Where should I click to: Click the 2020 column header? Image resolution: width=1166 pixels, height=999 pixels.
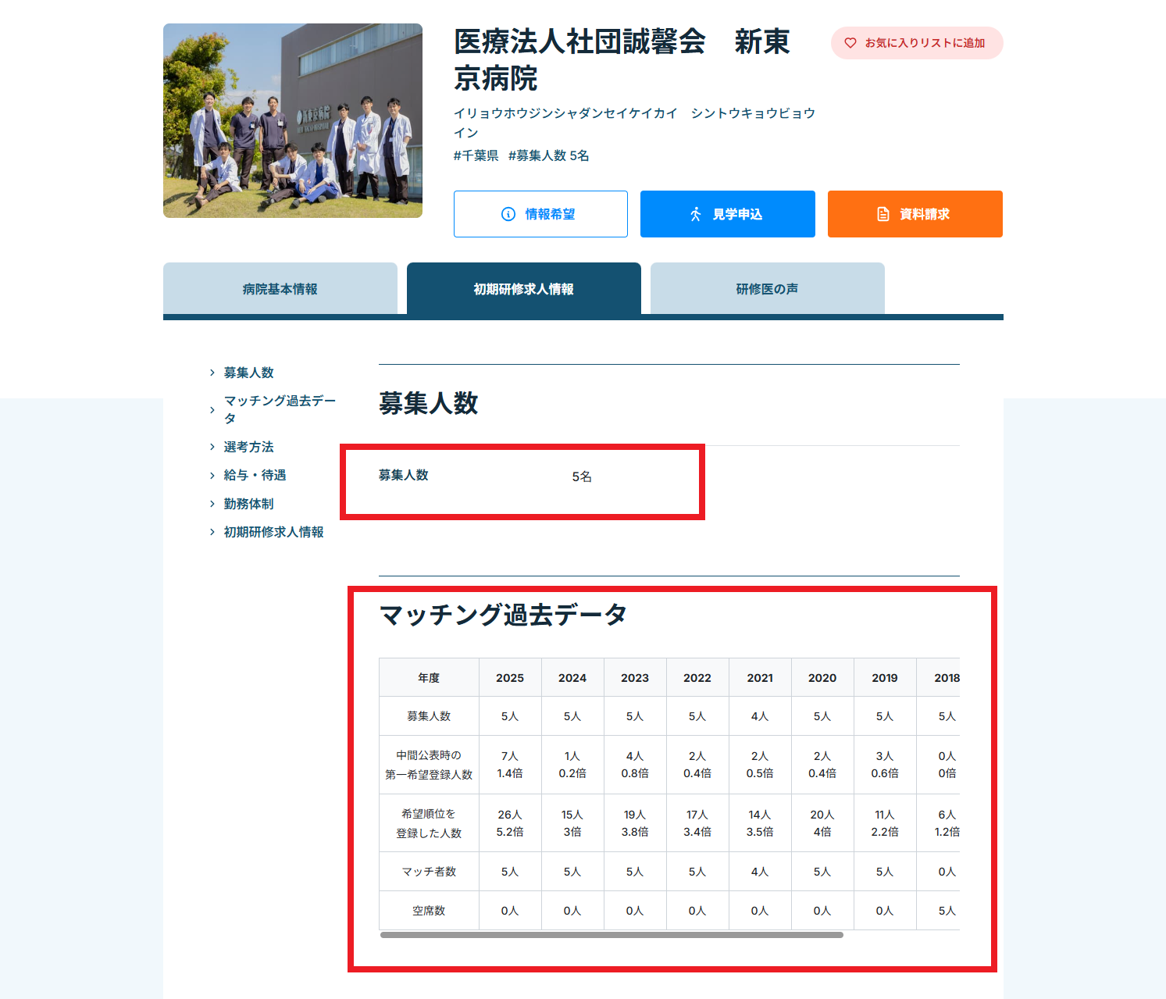822,677
